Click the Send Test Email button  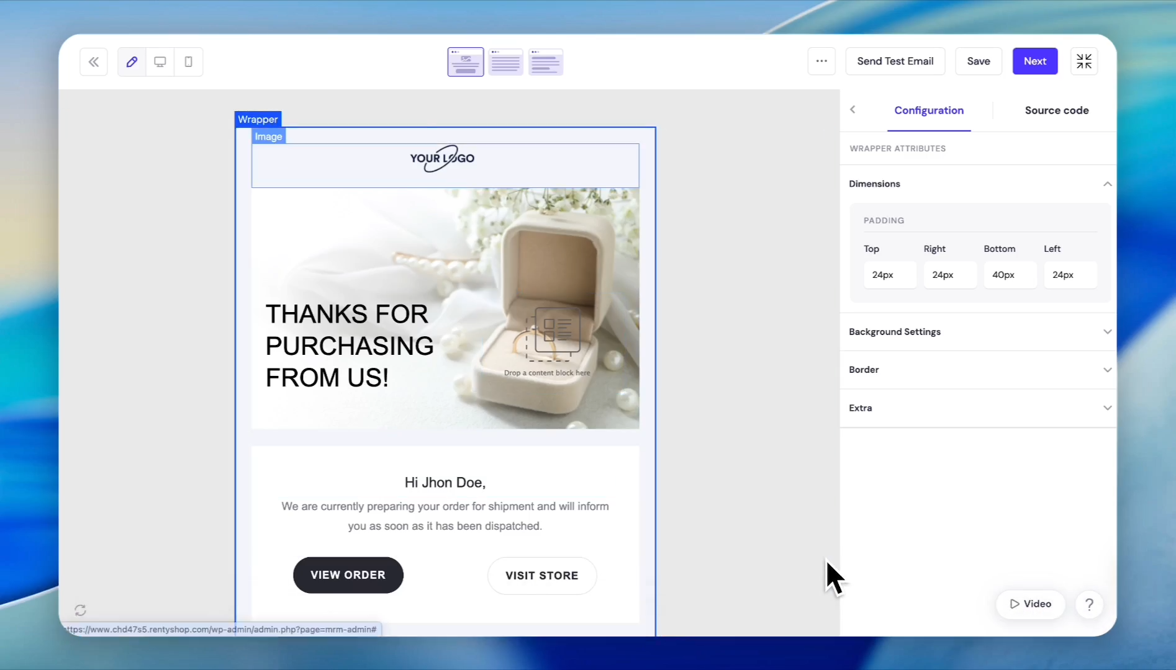tap(895, 61)
